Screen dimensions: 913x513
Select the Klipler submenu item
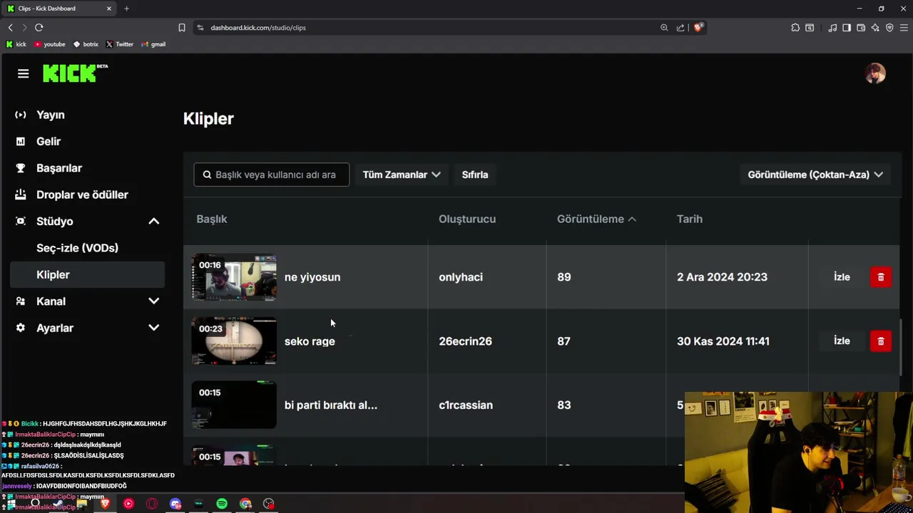point(87,274)
